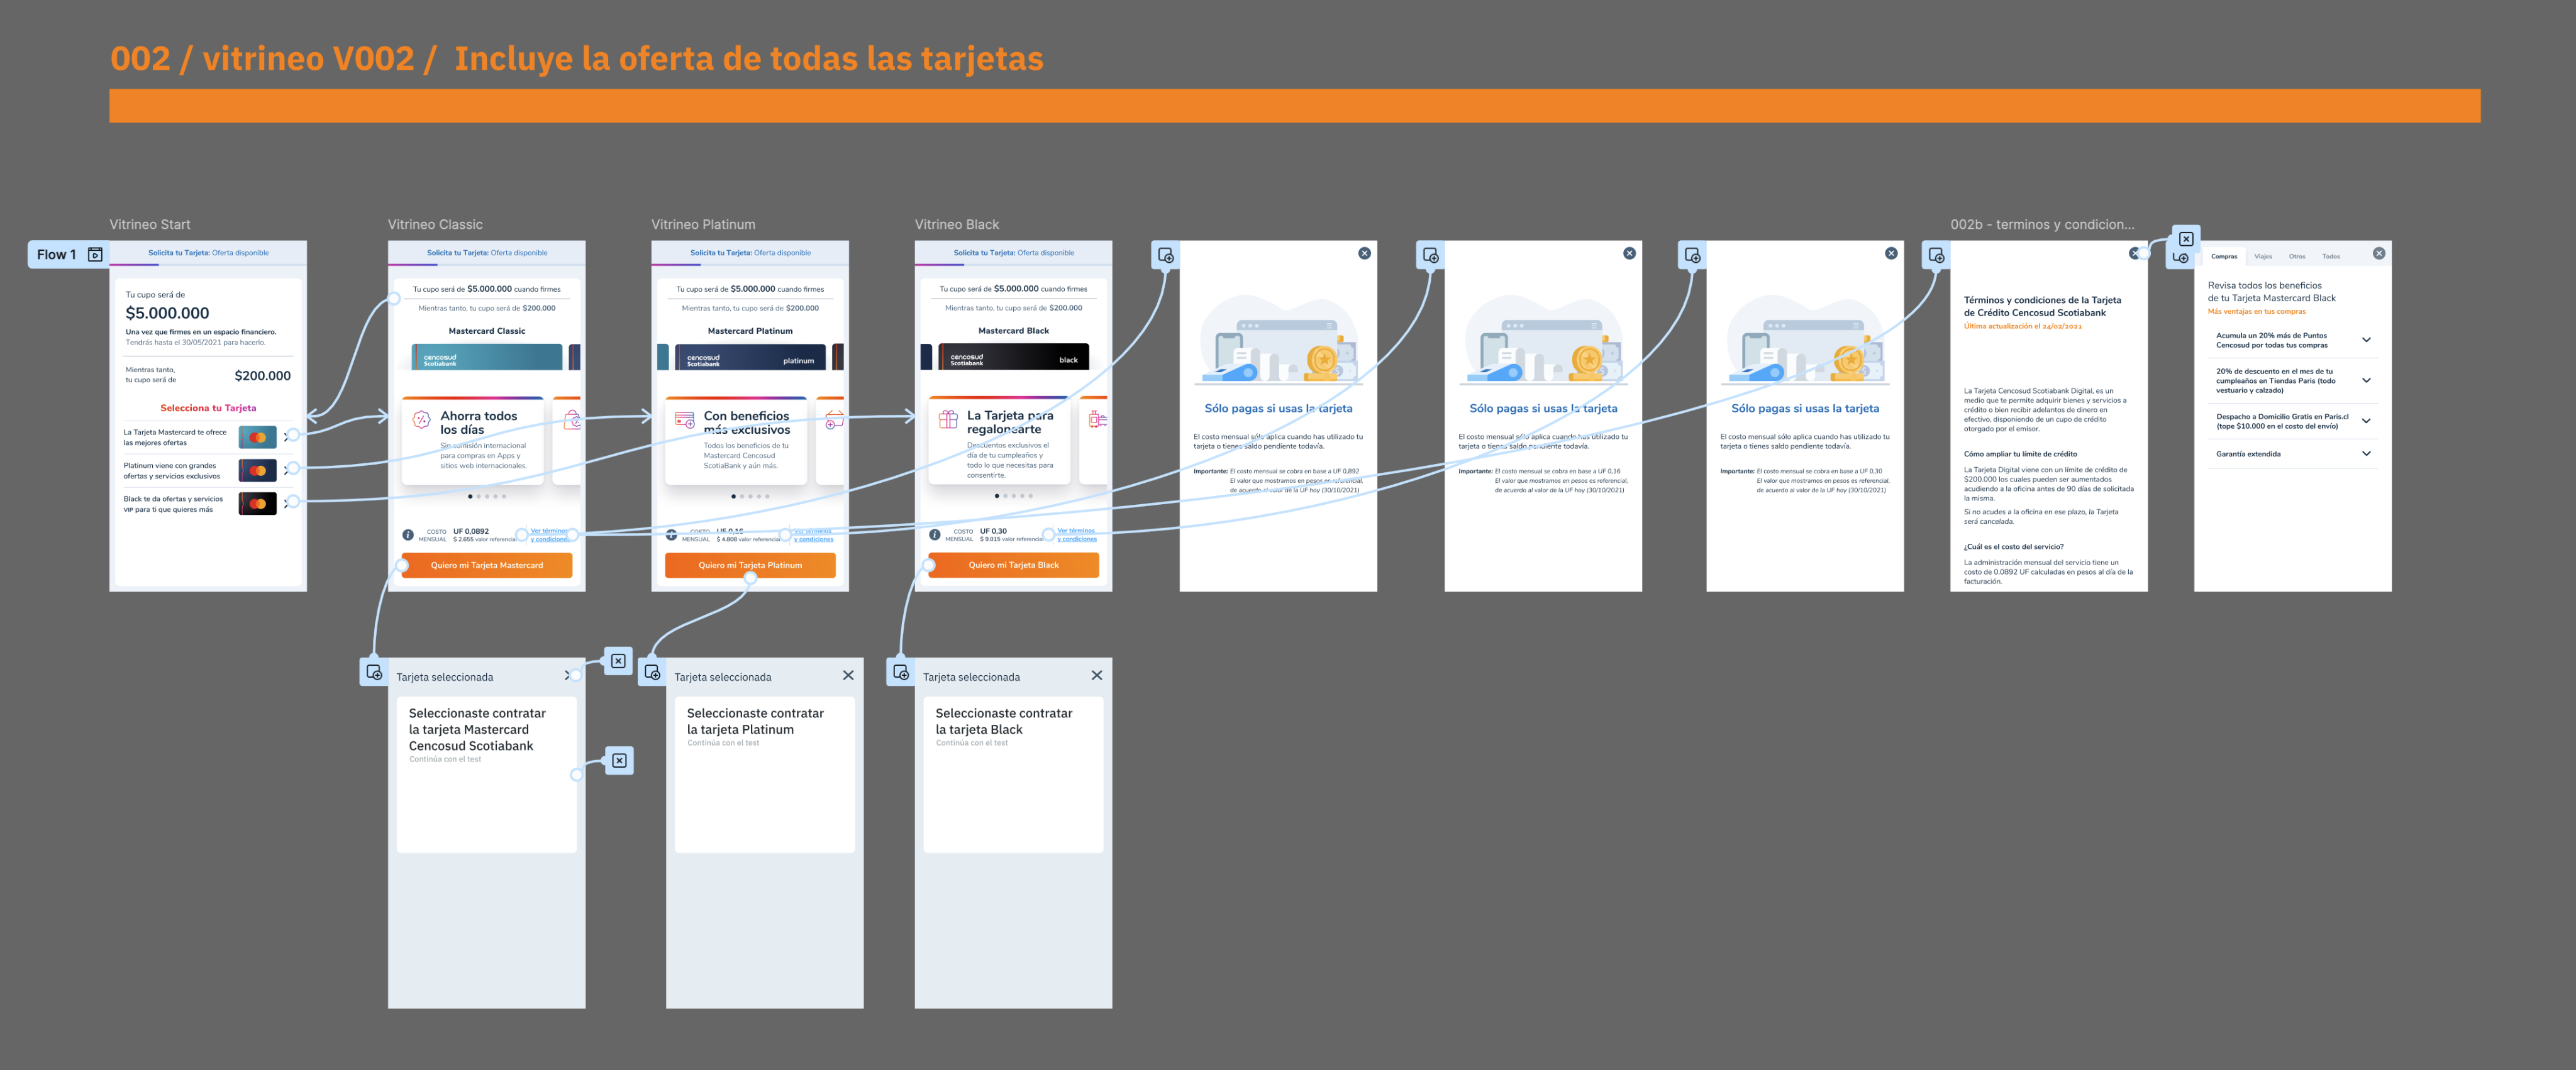This screenshot has height=1070, width=2576.
Task: Click the overlay interaction icon on the terminos y condiciones frame
Action: tap(1936, 255)
